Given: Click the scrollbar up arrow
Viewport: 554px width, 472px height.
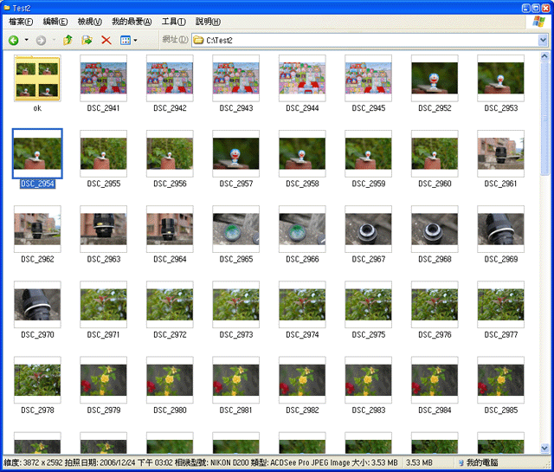Looking at the screenshot, I should pyautogui.click(x=544, y=56).
